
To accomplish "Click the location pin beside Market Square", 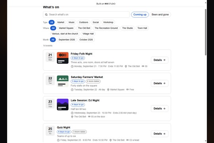I will [108, 90].
